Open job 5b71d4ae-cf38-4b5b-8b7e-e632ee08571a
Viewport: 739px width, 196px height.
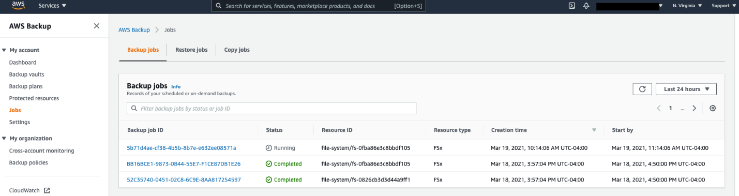click(x=182, y=148)
